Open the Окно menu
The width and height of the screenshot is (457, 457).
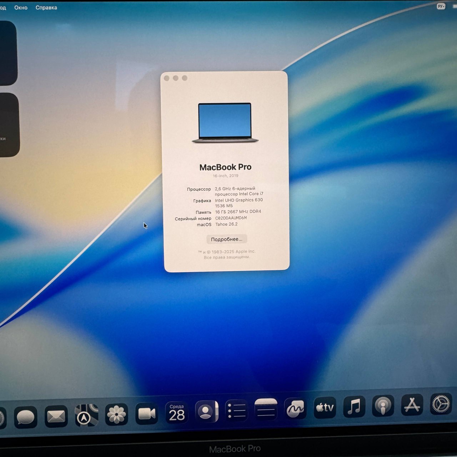(x=21, y=7)
